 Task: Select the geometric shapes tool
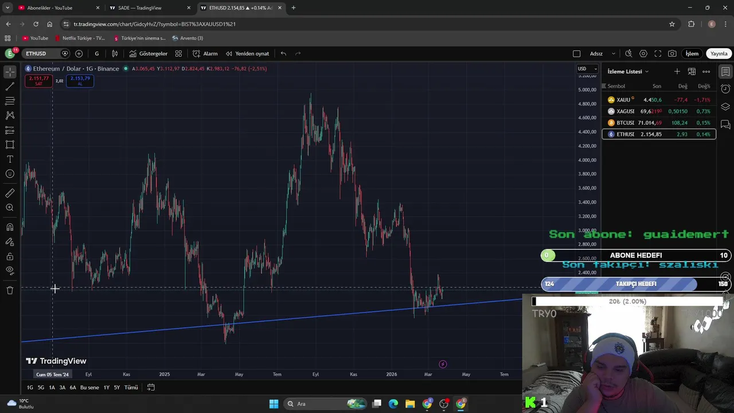10,145
